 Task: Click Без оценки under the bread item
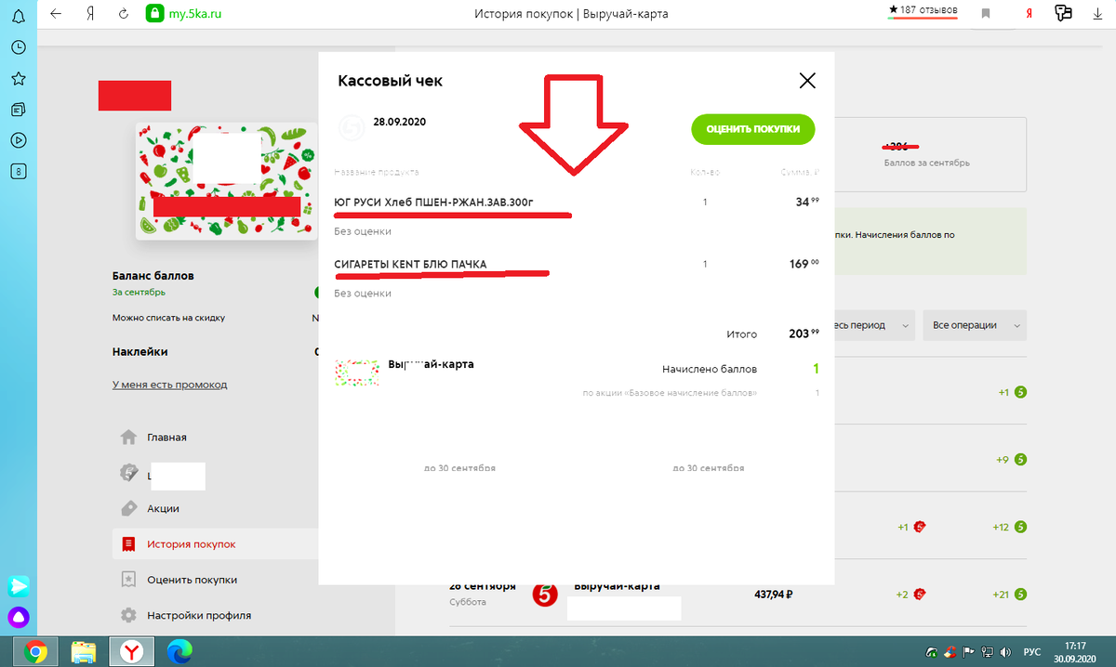point(363,231)
